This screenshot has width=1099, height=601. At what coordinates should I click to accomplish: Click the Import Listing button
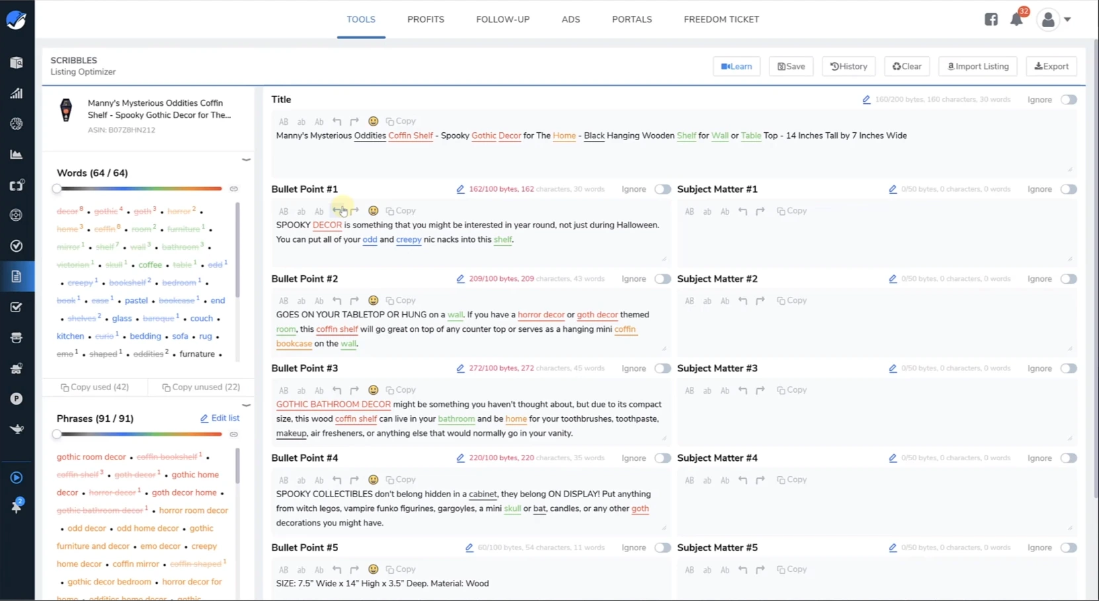click(x=977, y=66)
